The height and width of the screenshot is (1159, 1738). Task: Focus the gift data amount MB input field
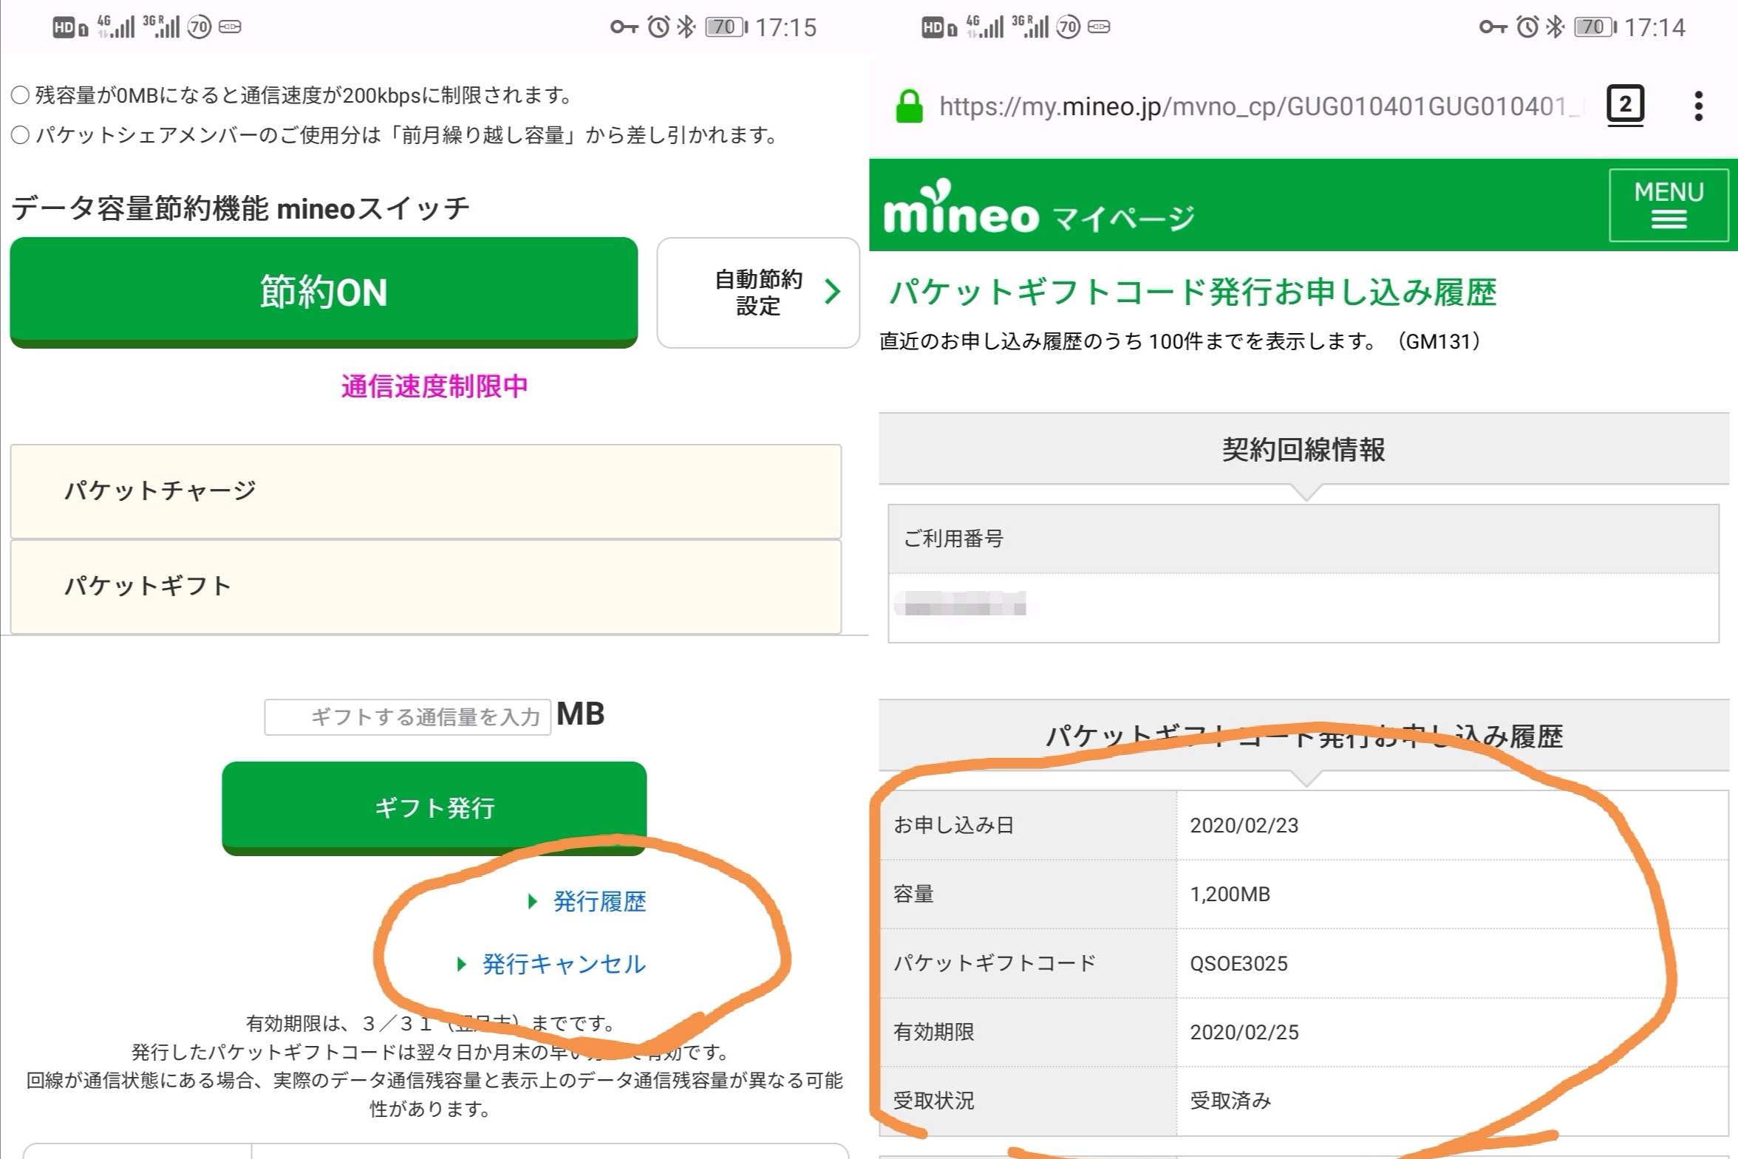tap(407, 717)
